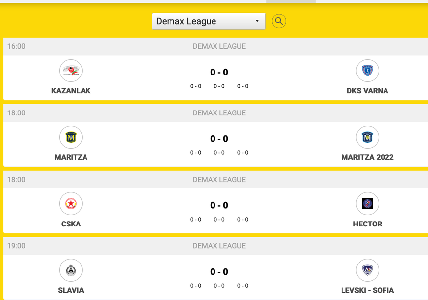The width and height of the screenshot is (428, 300).
Task: Click the CSKA red star logo
Action: coord(71,204)
